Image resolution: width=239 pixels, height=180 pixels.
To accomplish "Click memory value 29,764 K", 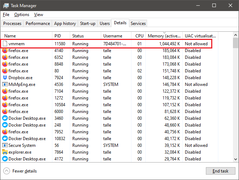I will [x=172, y=159].
